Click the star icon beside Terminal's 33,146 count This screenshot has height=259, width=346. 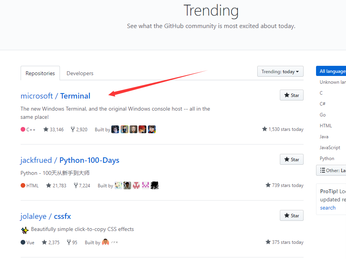click(x=46, y=129)
